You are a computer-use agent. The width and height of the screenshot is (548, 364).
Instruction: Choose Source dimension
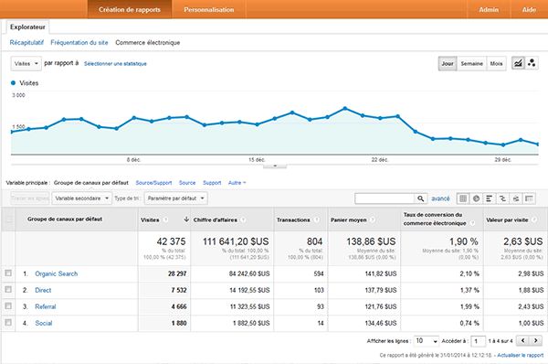[187, 183]
